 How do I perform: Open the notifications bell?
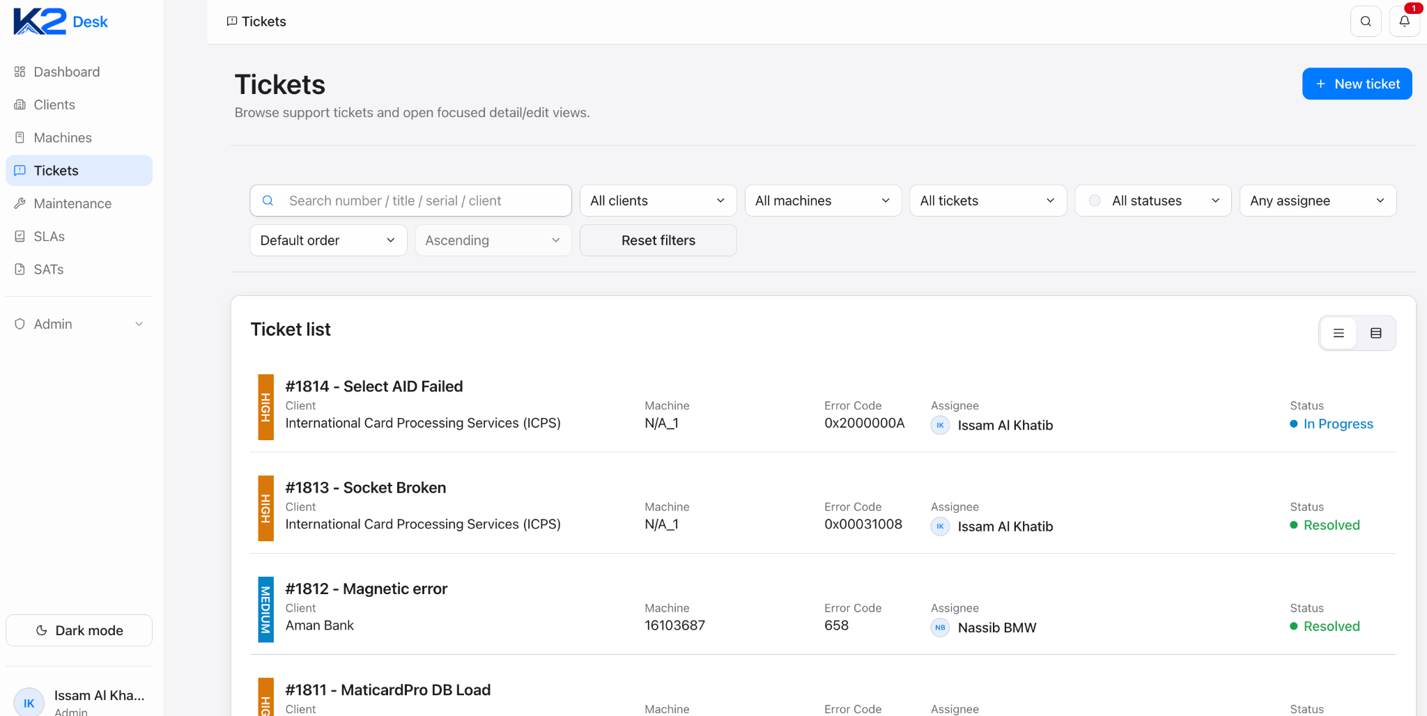[x=1405, y=21]
